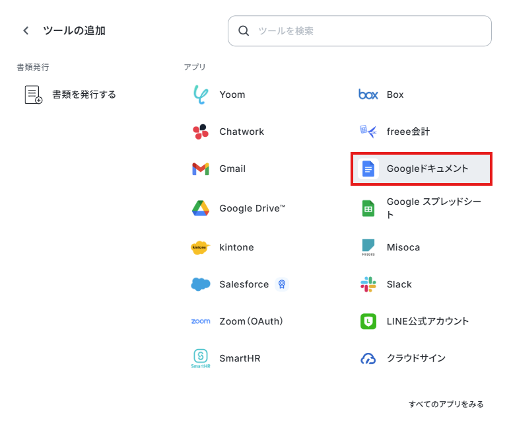Select クラウドサイン app label
The image size is (509, 427).
(x=416, y=358)
